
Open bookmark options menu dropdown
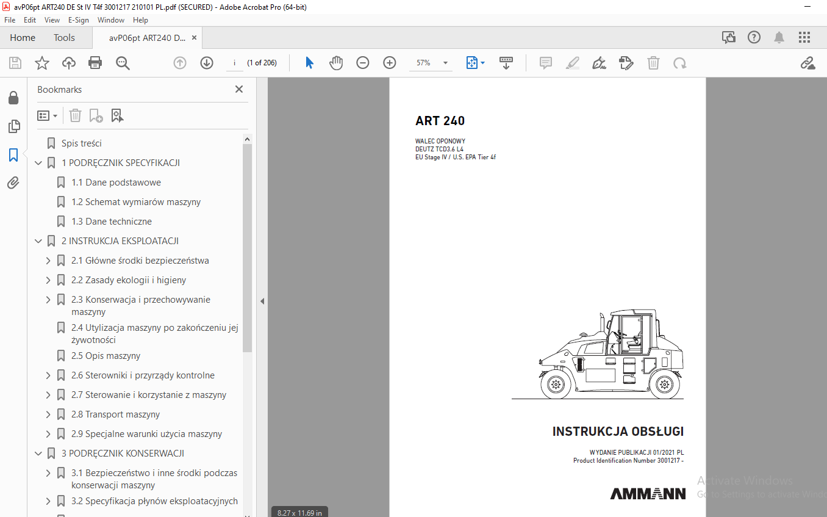pos(47,115)
